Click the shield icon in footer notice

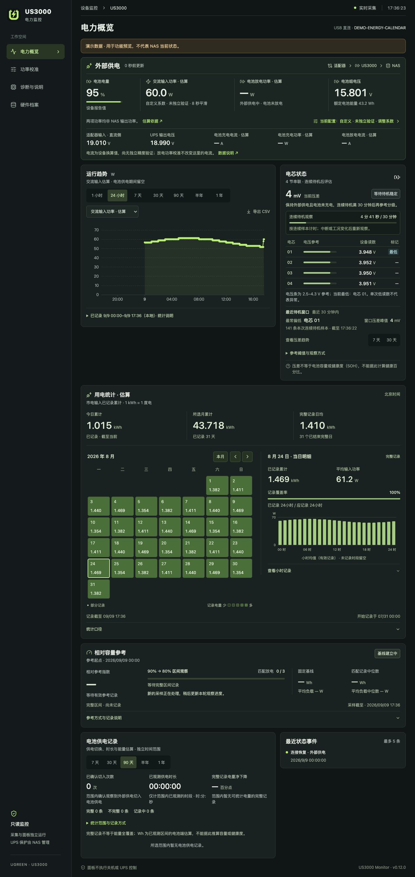coord(83,867)
